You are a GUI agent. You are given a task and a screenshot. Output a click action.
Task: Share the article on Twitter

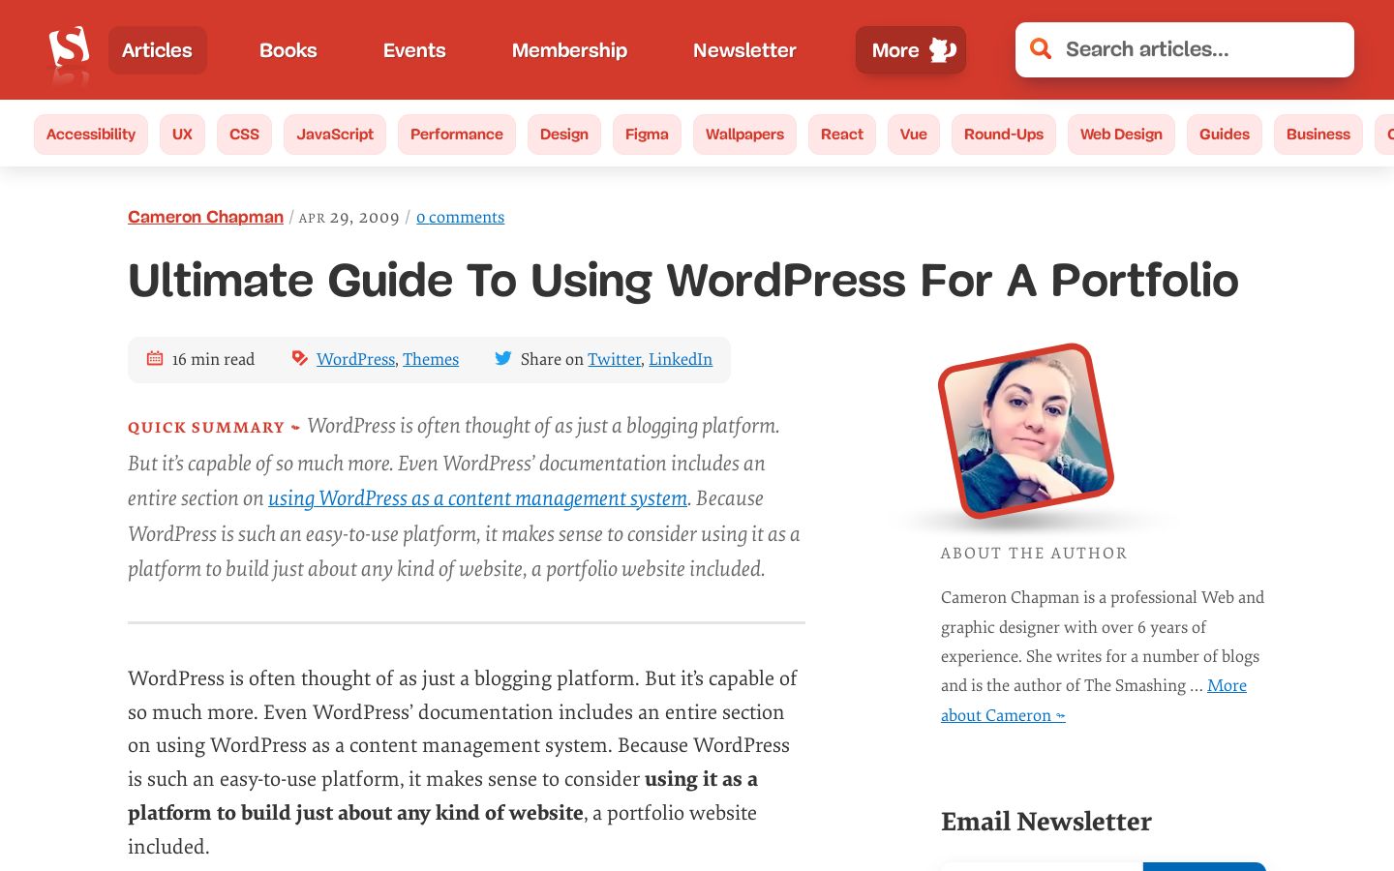pyautogui.click(x=614, y=359)
